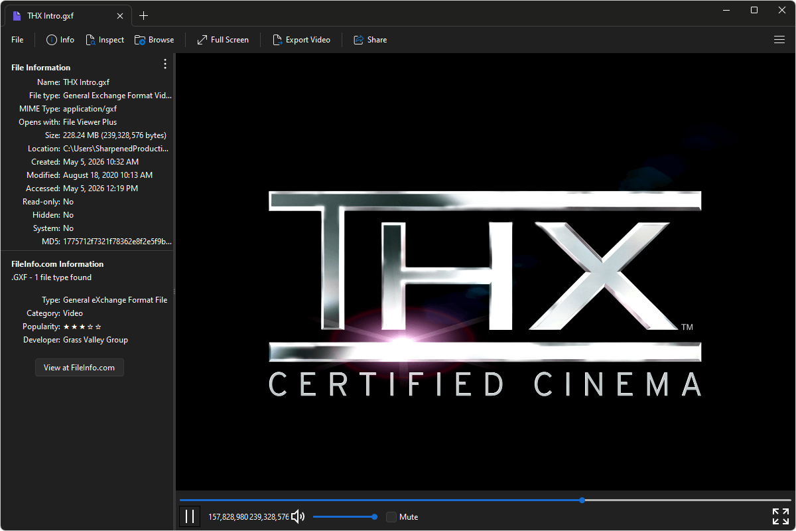
Task: Click the Name value THX Intro.gxf
Action: 86,82
